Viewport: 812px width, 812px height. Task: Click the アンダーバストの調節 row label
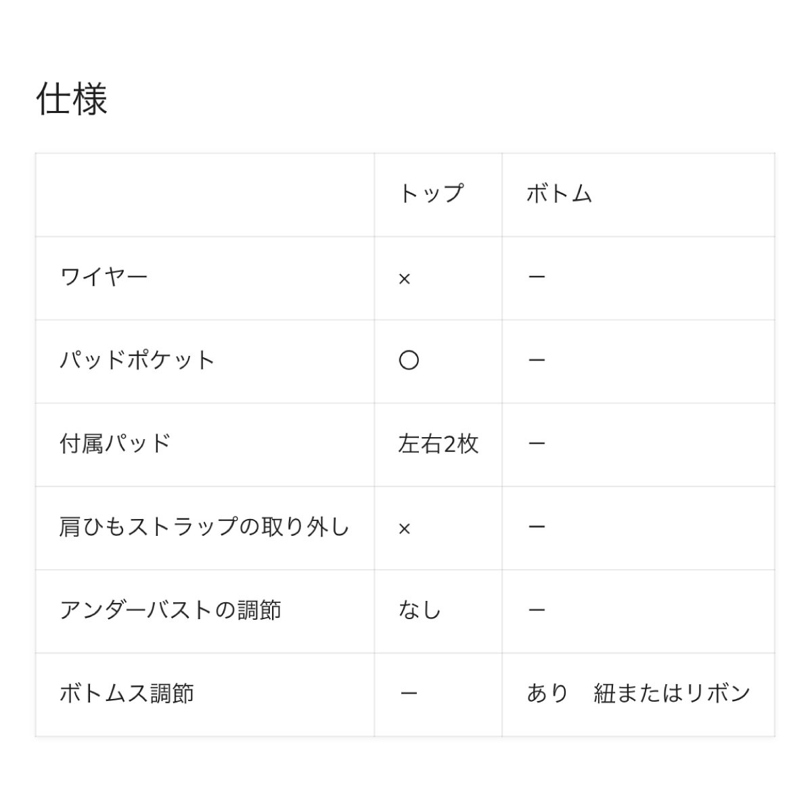click(171, 610)
